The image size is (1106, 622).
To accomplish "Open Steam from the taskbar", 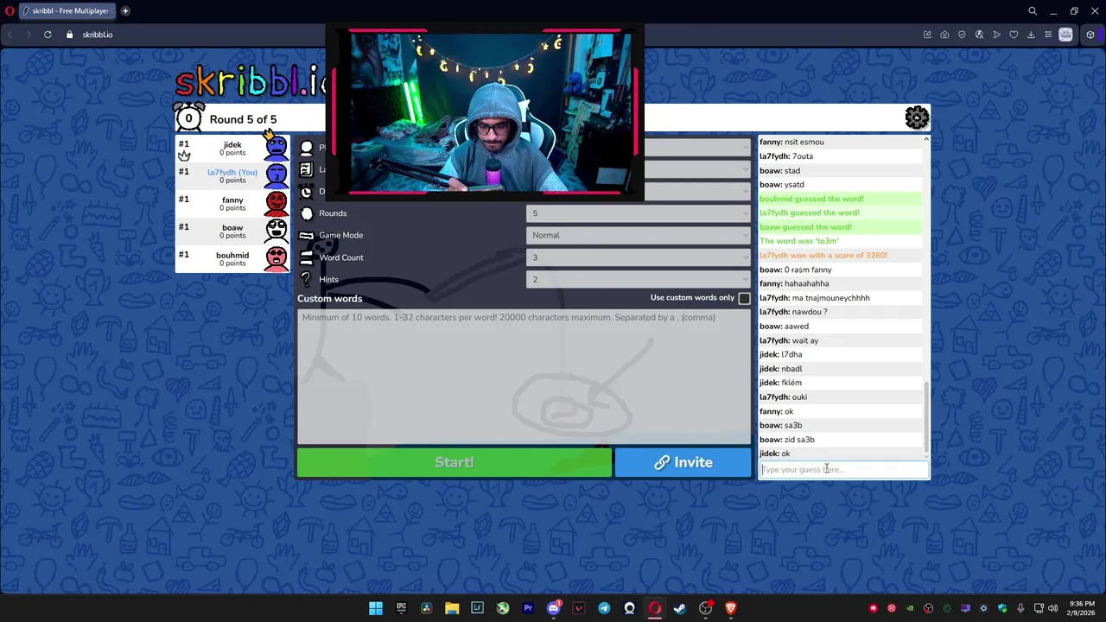I will pos(680,608).
